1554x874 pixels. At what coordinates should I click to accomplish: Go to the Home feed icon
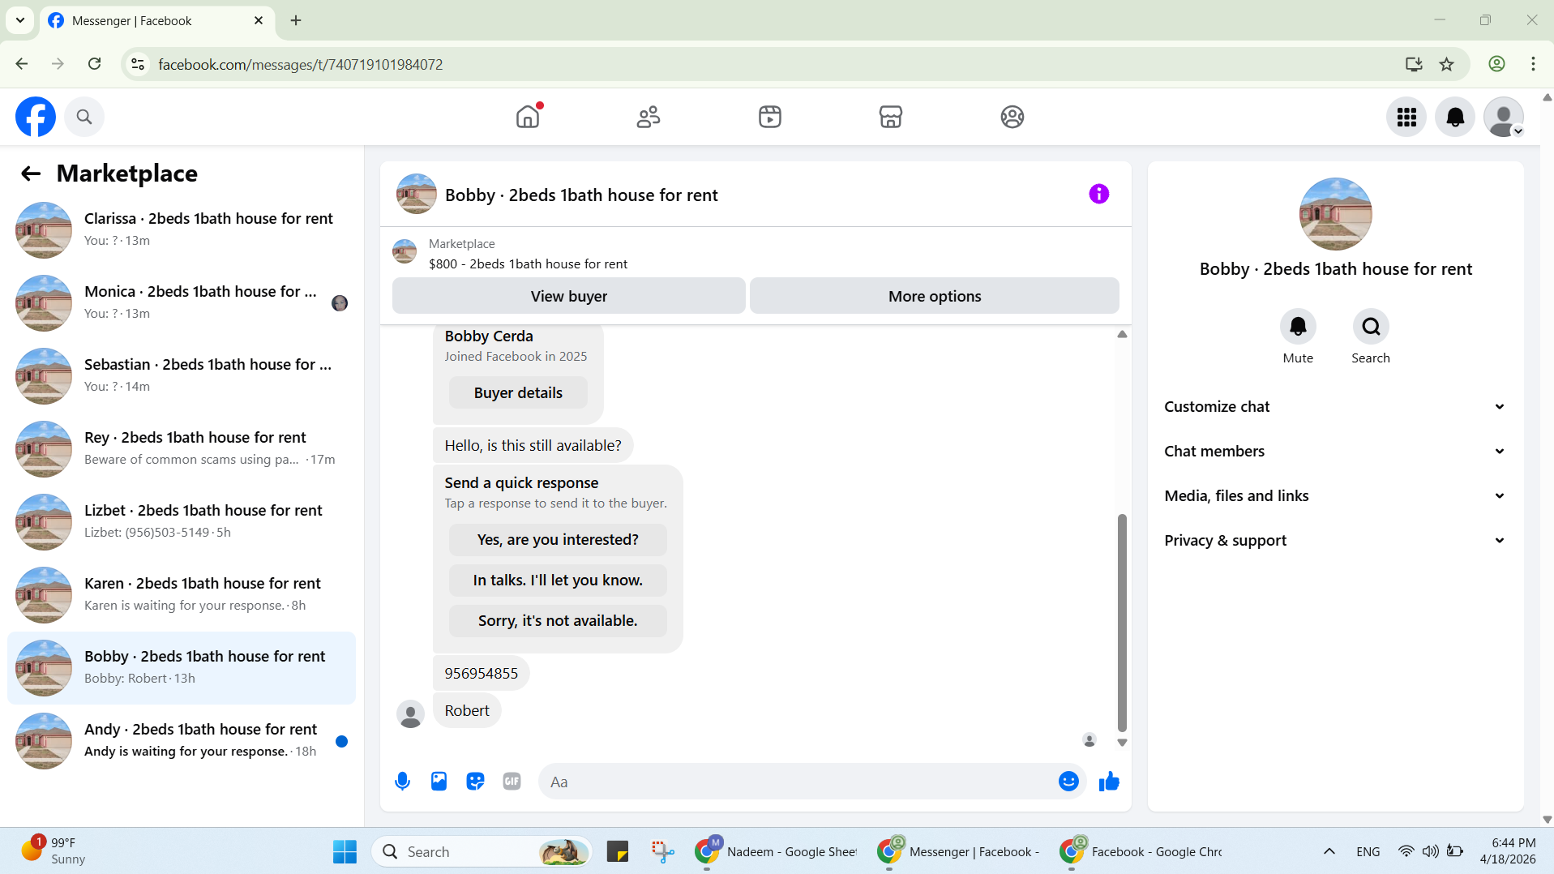tap(528, 117)
